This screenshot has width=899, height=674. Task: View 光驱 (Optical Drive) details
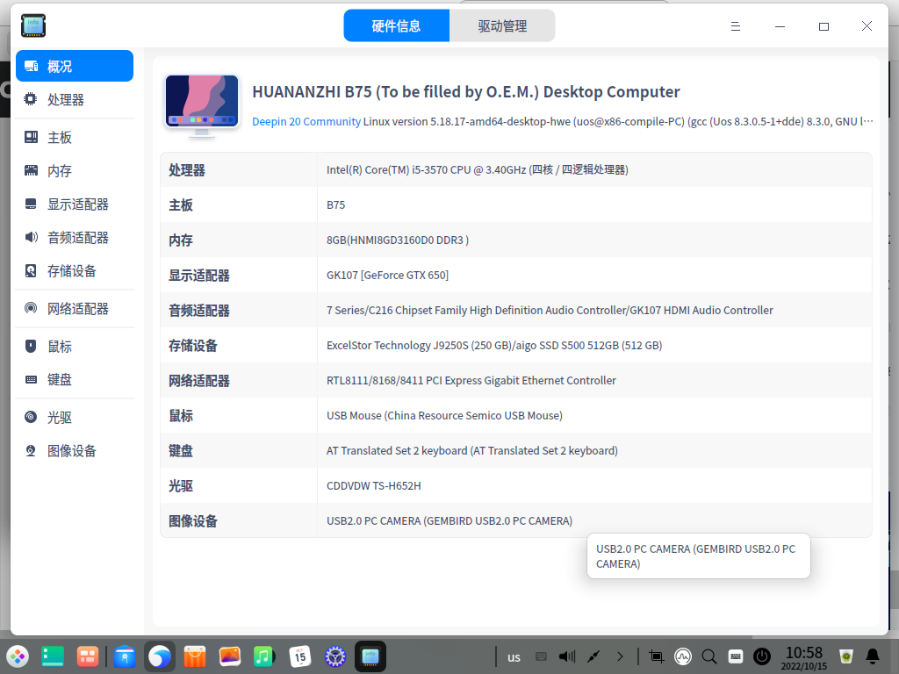[58, 417]
